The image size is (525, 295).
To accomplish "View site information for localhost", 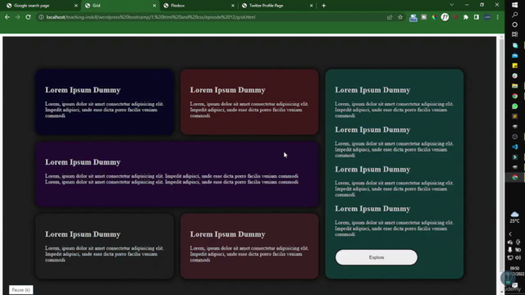I will (41, 17).
